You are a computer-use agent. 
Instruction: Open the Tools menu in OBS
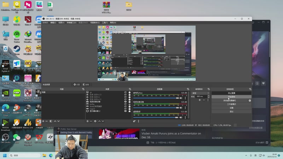(x=105, y=23)
